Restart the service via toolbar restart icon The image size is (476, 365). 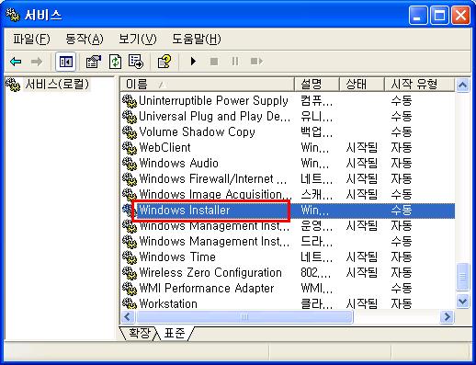[256, 62]
